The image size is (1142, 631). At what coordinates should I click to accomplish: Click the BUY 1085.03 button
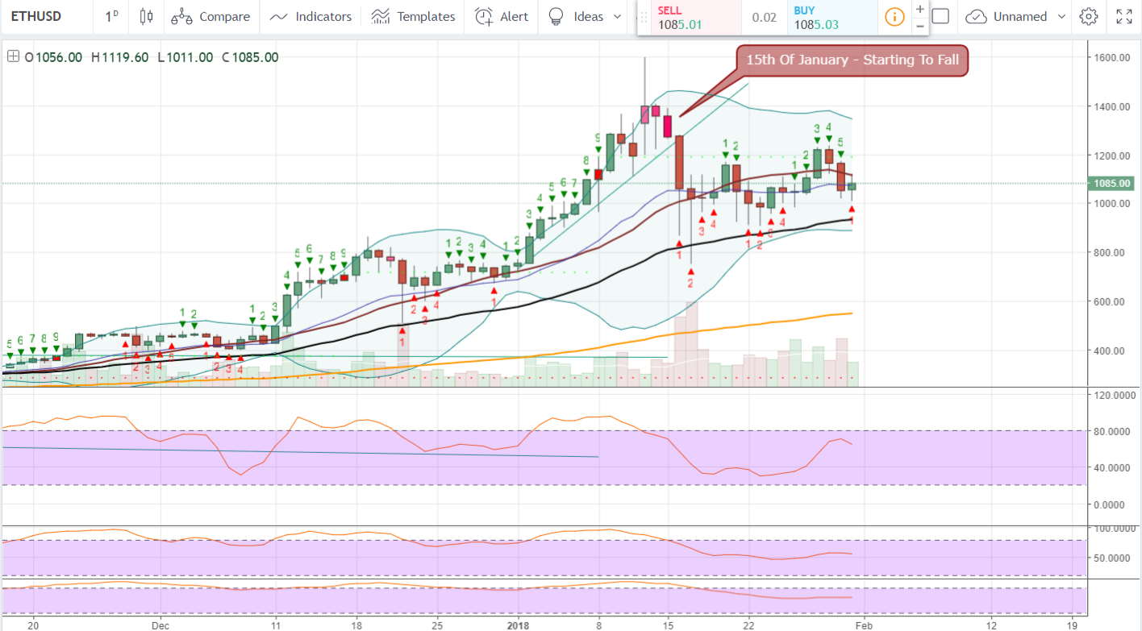832,17
